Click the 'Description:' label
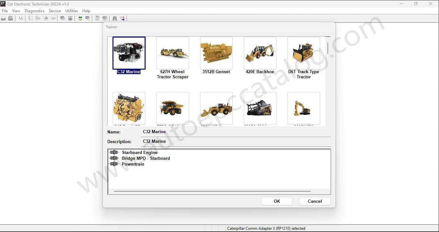The width and height of the screenshot is (439, 232). pyautogui.click(x=120, y=142)
